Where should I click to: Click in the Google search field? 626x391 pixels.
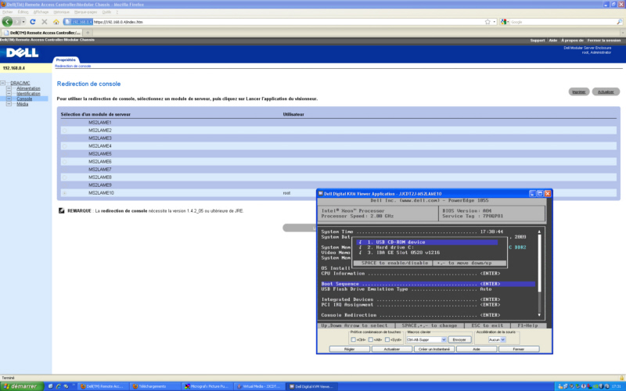[x=562, y=22]
